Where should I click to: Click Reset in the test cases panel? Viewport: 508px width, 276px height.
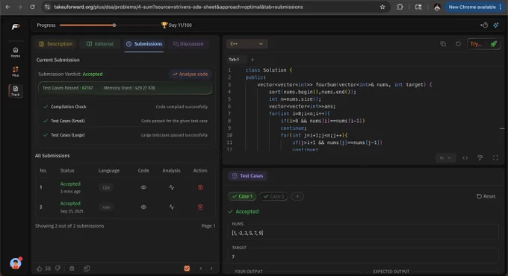(486, 196)
